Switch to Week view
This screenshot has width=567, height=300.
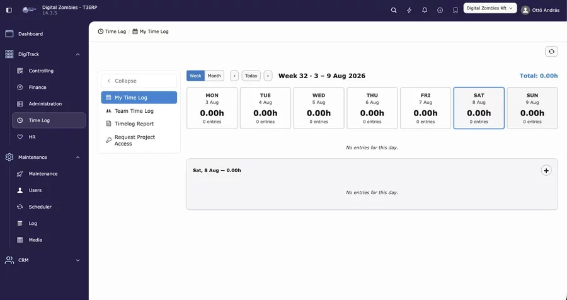[196, 76]
